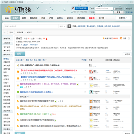Click folder icon of 7月6日 thread

18,120
